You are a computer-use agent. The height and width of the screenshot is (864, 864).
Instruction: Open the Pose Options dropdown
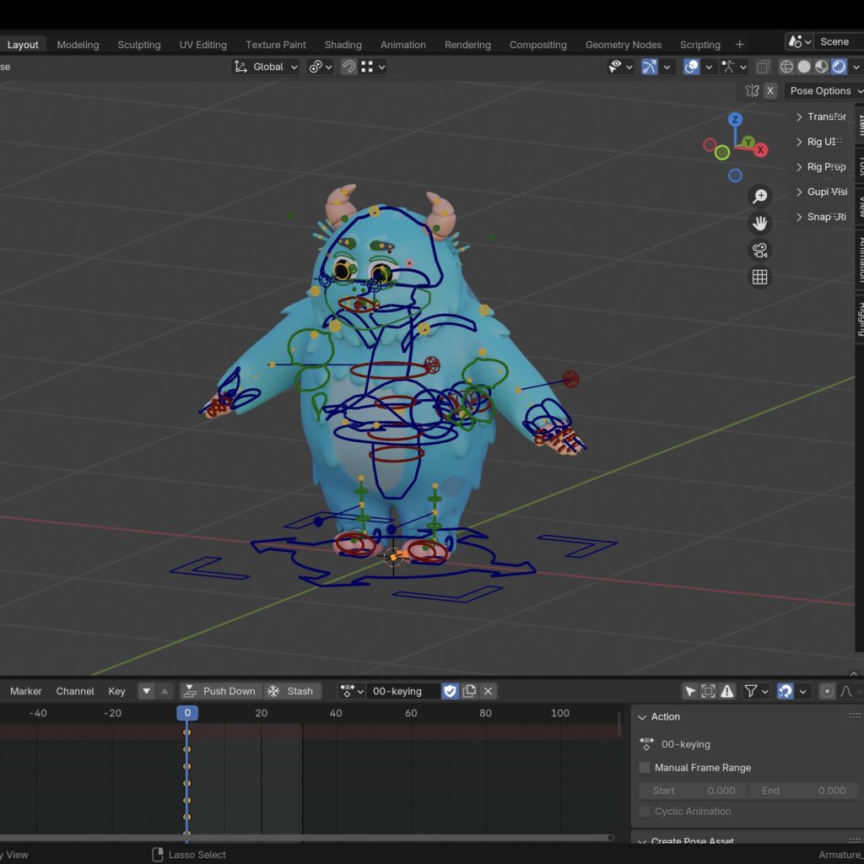point(825,91)
